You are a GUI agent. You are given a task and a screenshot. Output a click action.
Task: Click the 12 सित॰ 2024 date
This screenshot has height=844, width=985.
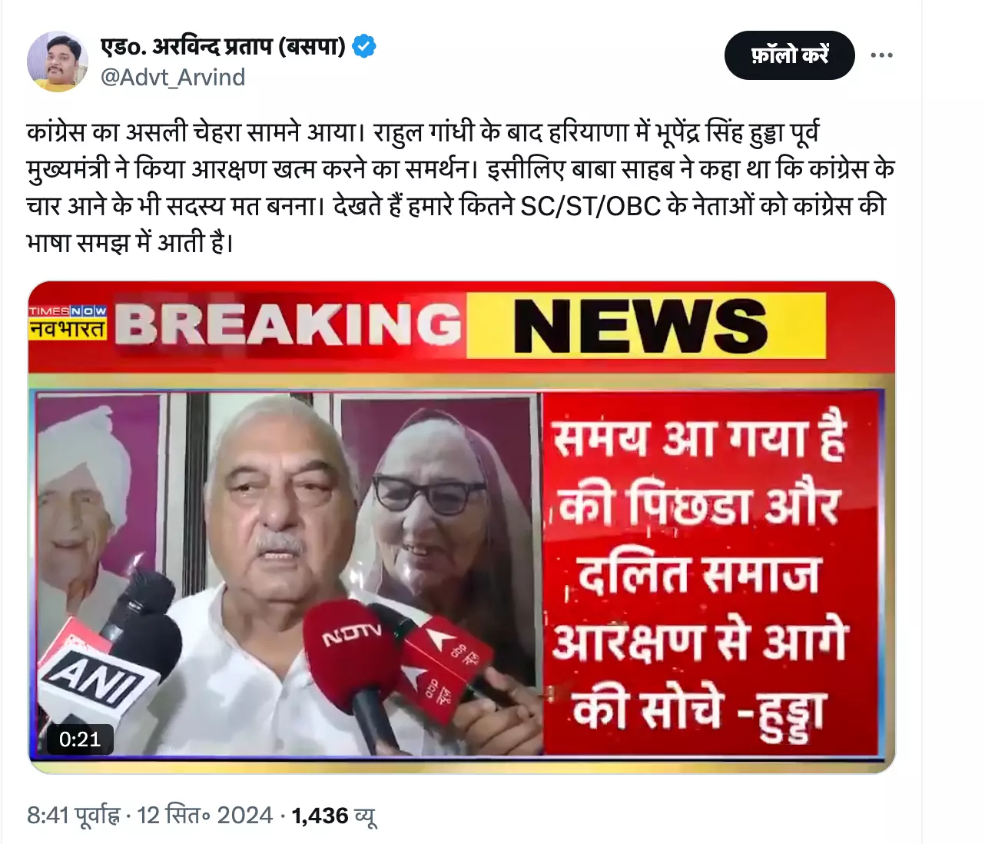(x=204, y=816)
